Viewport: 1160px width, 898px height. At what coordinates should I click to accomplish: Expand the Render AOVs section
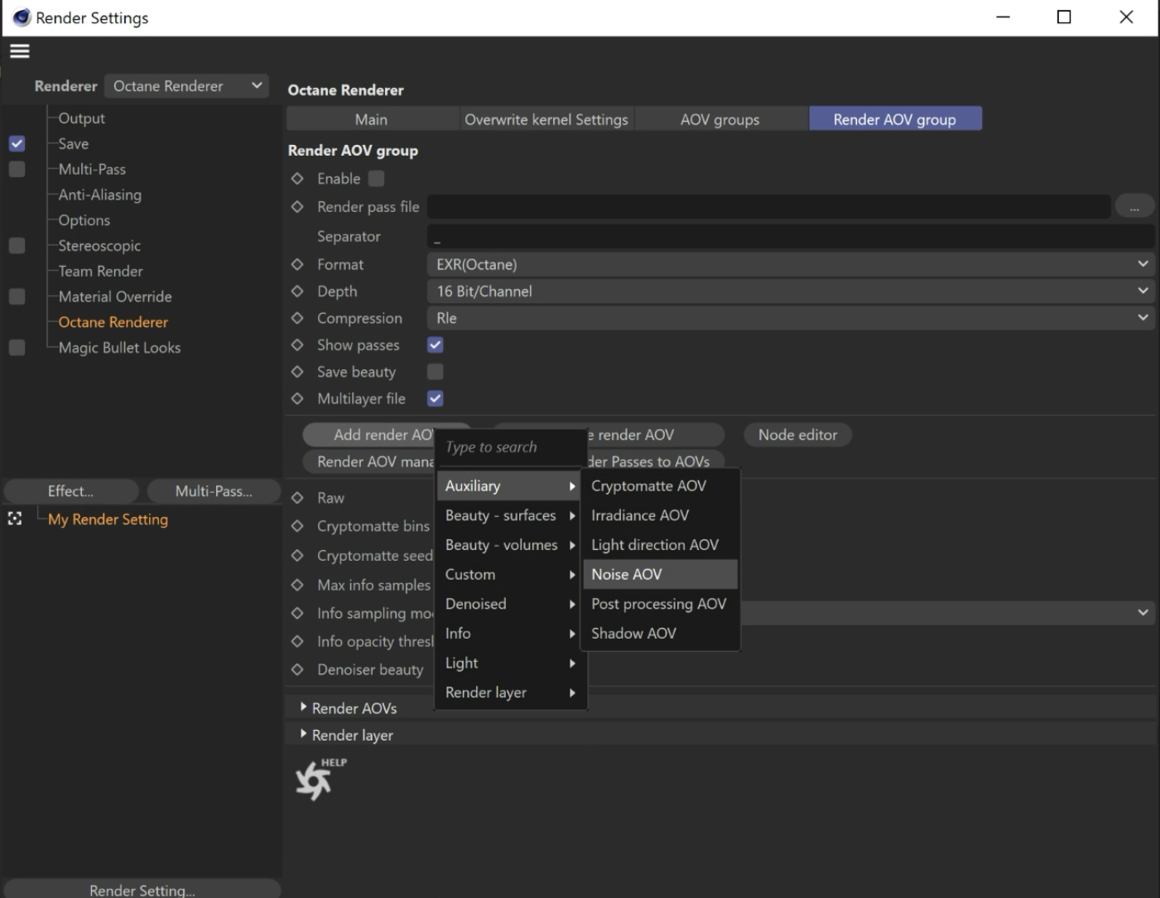304,707
